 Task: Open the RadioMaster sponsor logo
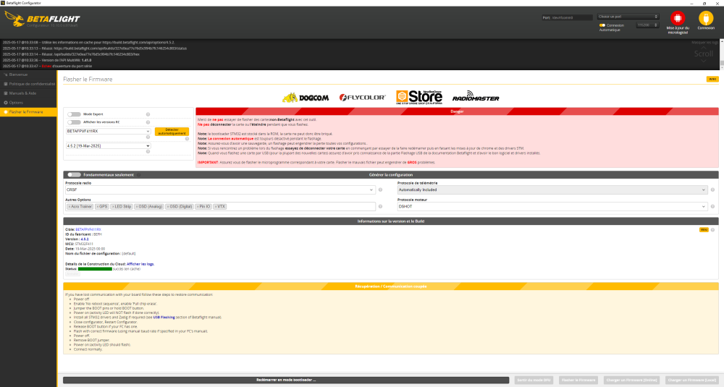[476, 96]
